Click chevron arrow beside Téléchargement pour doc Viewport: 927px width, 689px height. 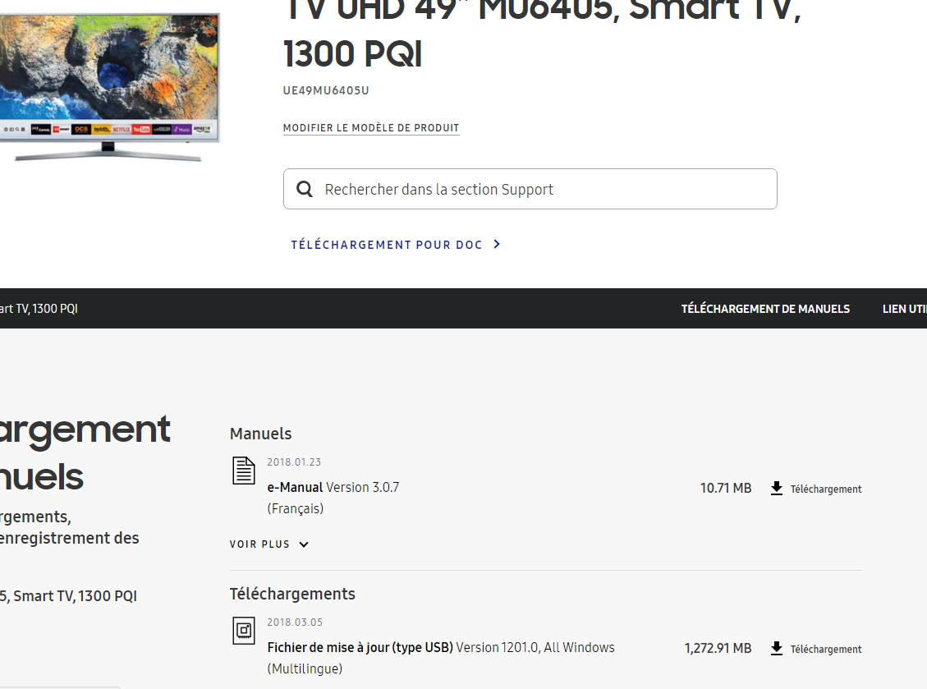click(x=497, y=245)
